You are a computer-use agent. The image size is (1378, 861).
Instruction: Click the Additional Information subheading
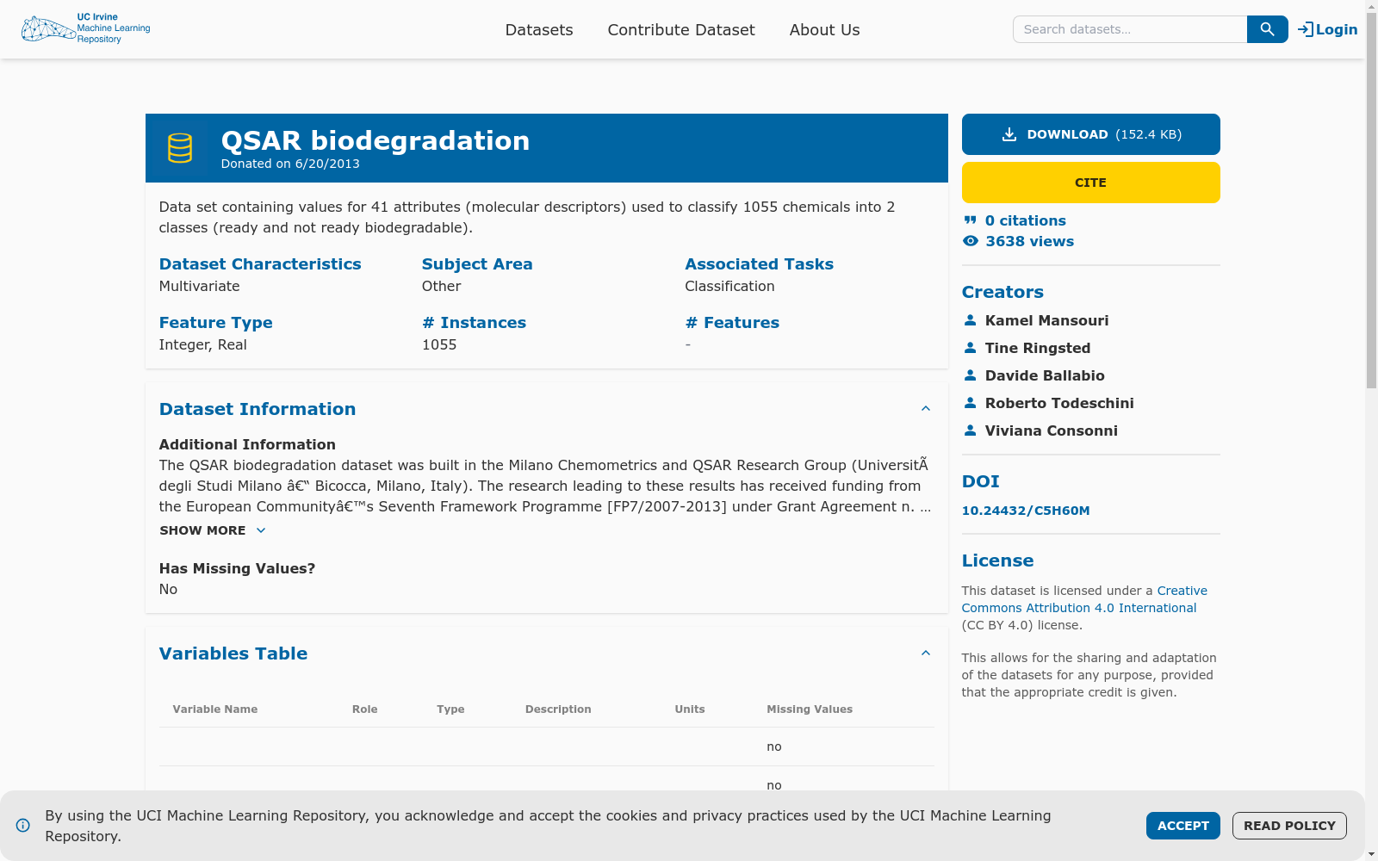click(247, 444)
